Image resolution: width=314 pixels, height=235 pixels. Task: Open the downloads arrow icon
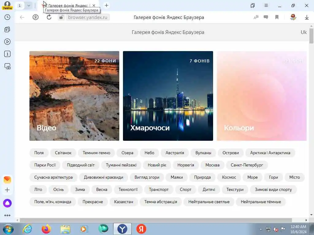point(307,17)
